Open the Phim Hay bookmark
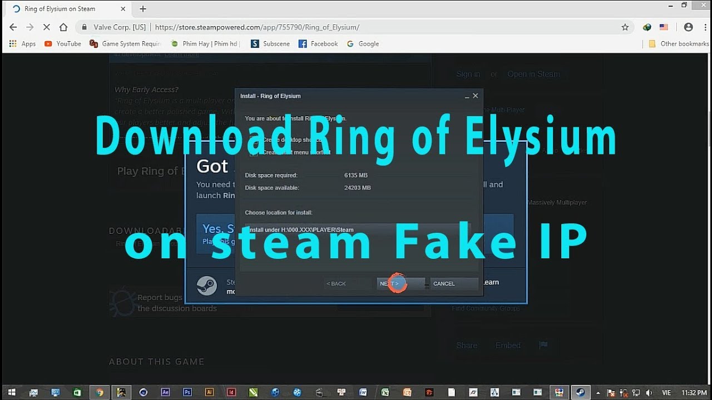The height and width of the screenshot is (400, 712). pyautogui.click(x=205, y=44)
